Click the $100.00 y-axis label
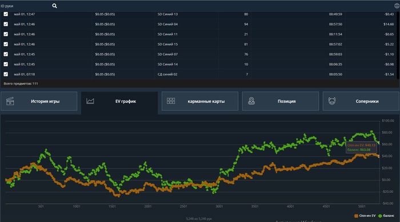The height and width of the screenshot is (222, 400). 388,120
